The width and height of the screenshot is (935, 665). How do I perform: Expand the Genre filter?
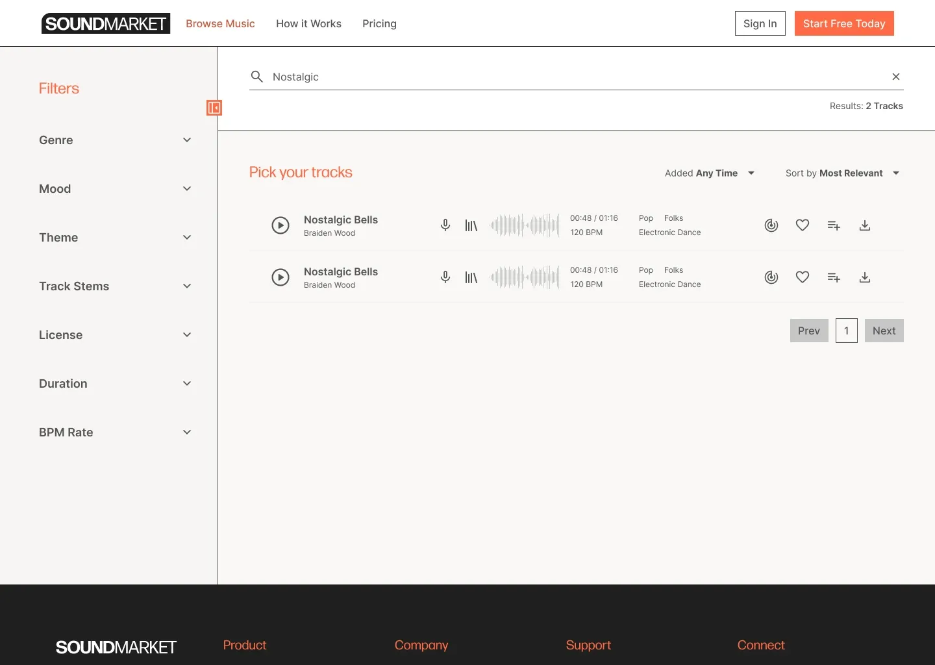116,140
